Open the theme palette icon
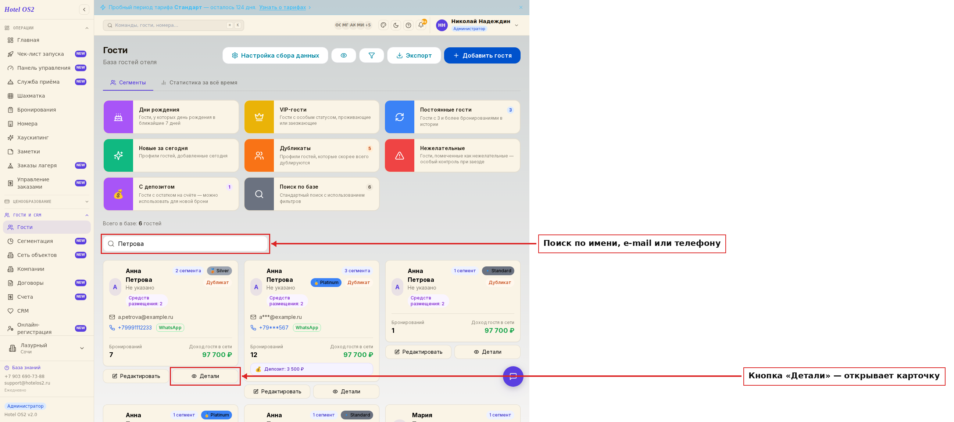This screenshot has width=954, height=422. tap(383, 25)
